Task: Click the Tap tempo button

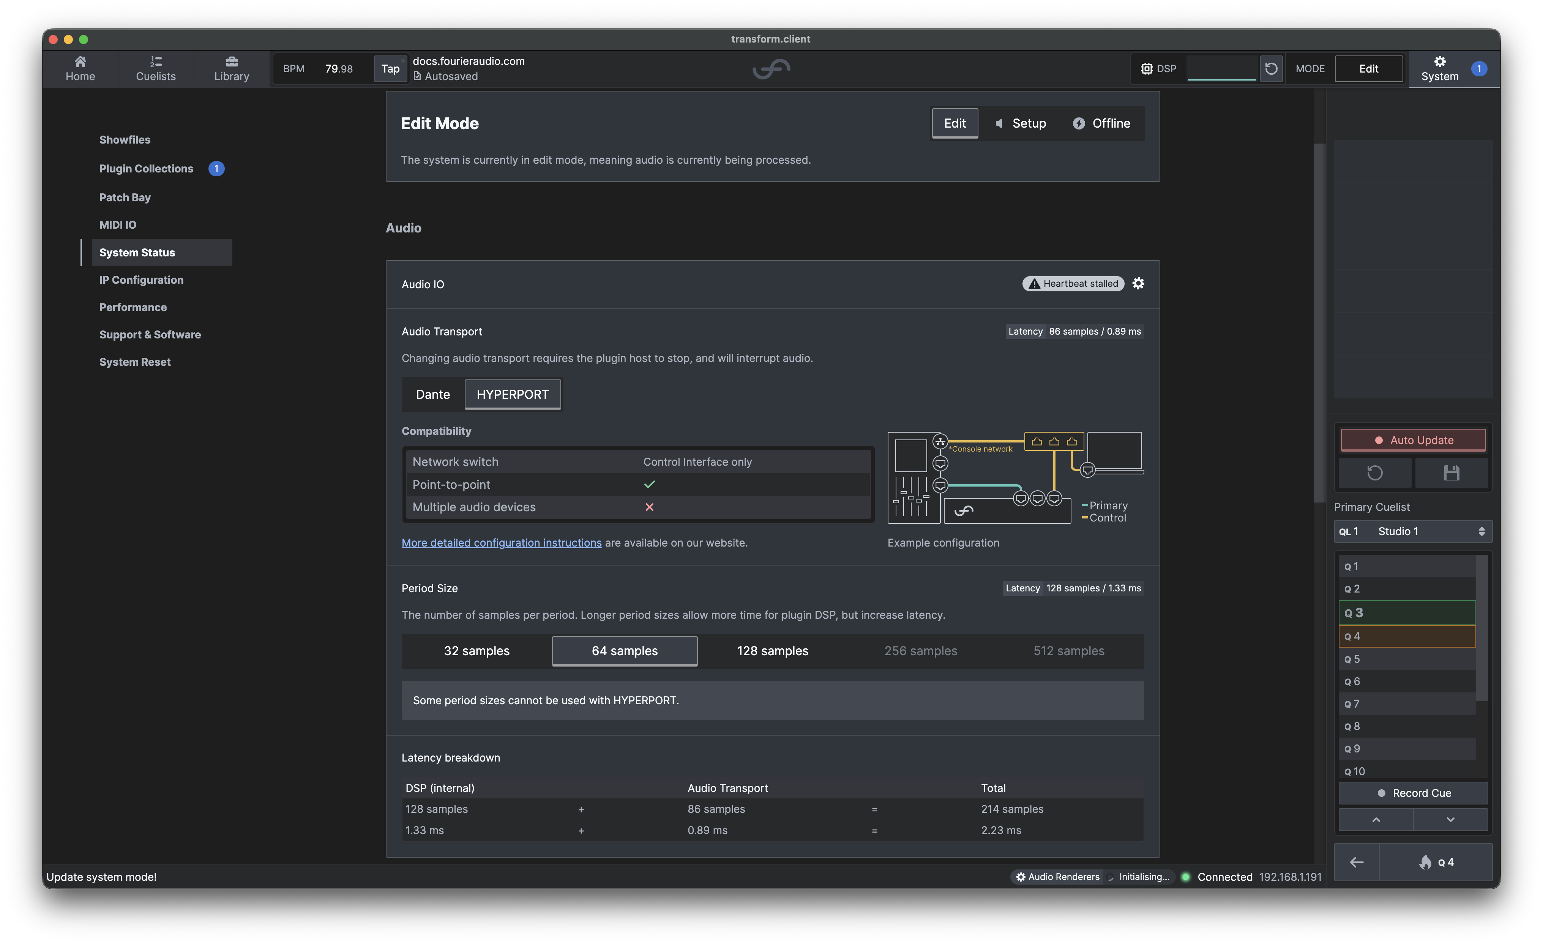Action: click(x=390, y=68)
